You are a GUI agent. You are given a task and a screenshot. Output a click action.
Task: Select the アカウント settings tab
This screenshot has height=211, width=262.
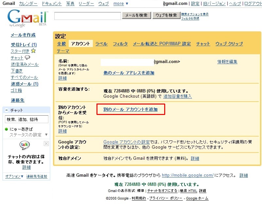pyautogui.click(x=80, y=44)
